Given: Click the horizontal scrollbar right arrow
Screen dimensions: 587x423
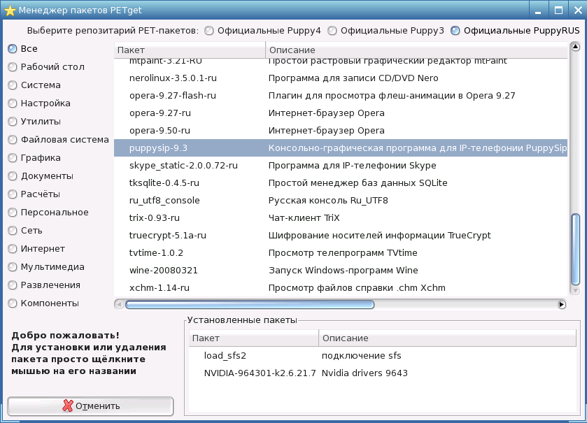Looking at the screenshot, I should click(x=561, y=304).
